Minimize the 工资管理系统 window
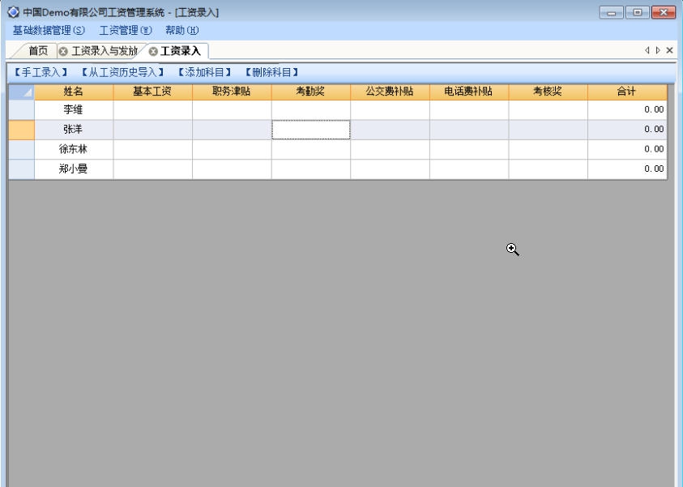This screenshot has height=487, width=683. pos(611,12)
